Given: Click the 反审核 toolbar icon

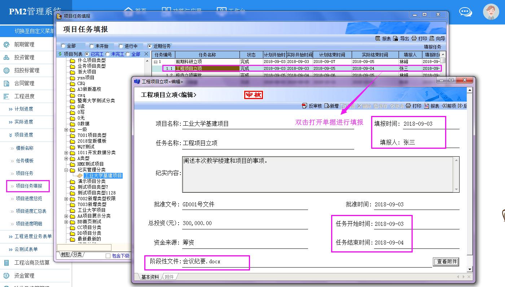Looking at the screenshot, I should point(304,106).
